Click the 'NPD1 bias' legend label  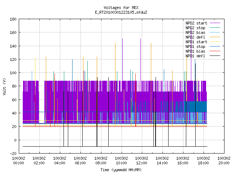195,51
